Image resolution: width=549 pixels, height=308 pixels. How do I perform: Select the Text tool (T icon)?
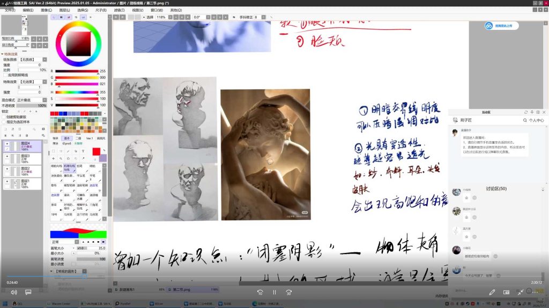click(83, 151)
